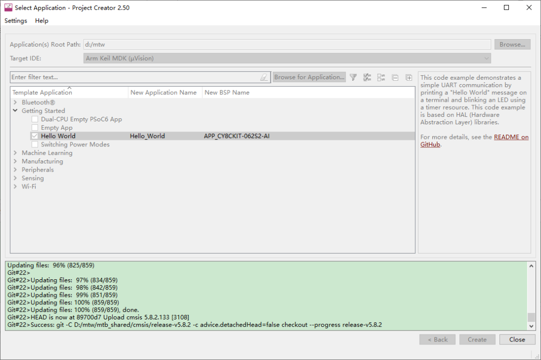Click log line 'HEAD is now at 89700d7'

[98, 317]
